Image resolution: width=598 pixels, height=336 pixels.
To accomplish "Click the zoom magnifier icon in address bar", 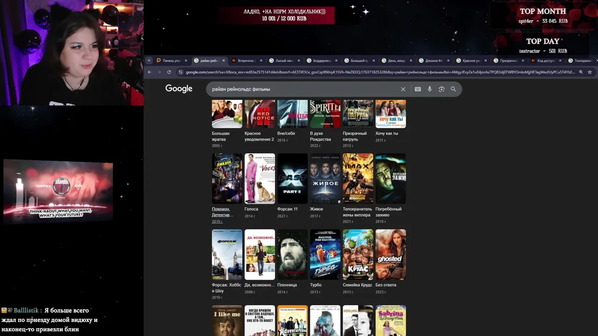I will (x=581, y=72).
